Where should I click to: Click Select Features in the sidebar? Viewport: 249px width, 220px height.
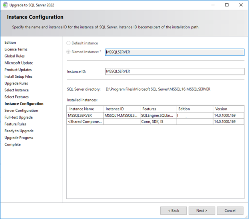pyautogui.click(x=16, y=97)
